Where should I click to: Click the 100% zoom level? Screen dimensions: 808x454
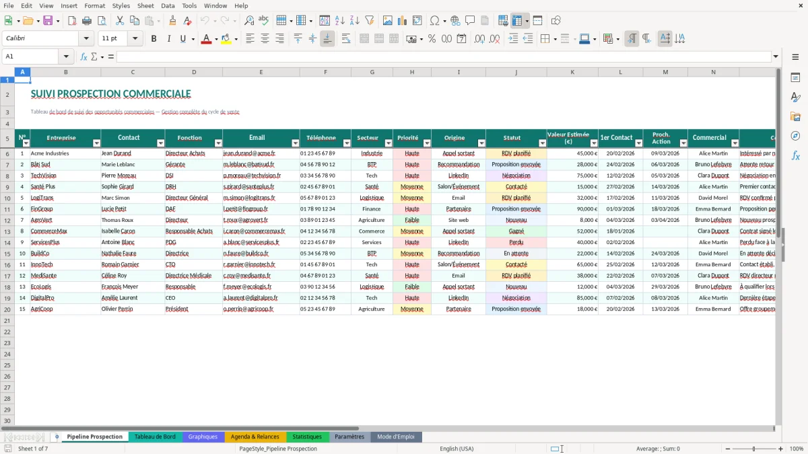pyautogui.click(x=797, y=449)
